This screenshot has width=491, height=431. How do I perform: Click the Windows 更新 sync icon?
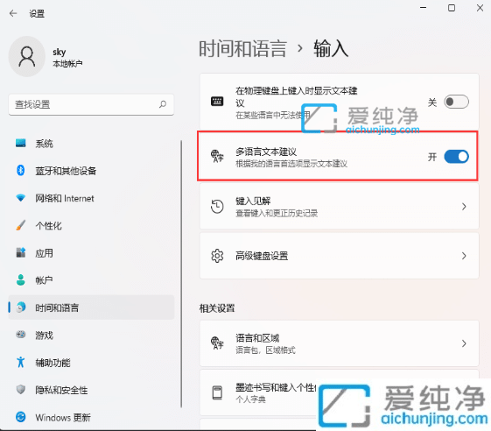[x=21, y=417]
